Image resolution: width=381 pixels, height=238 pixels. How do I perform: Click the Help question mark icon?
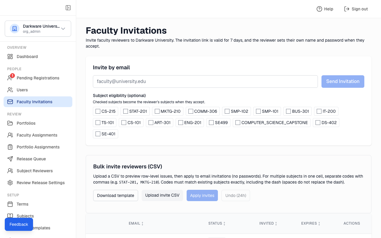point(319,9)
